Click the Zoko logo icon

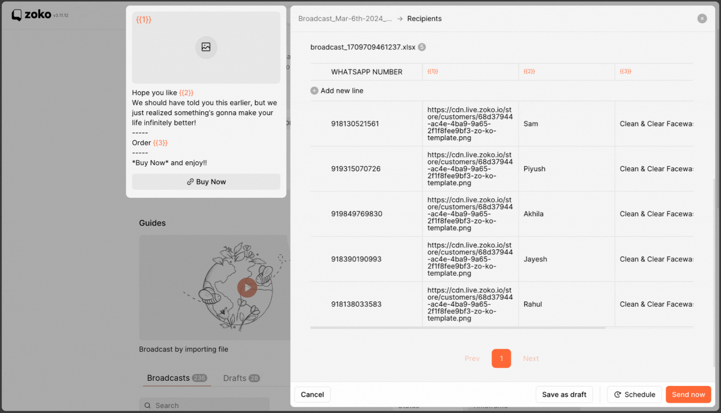[x=17, y=15]
